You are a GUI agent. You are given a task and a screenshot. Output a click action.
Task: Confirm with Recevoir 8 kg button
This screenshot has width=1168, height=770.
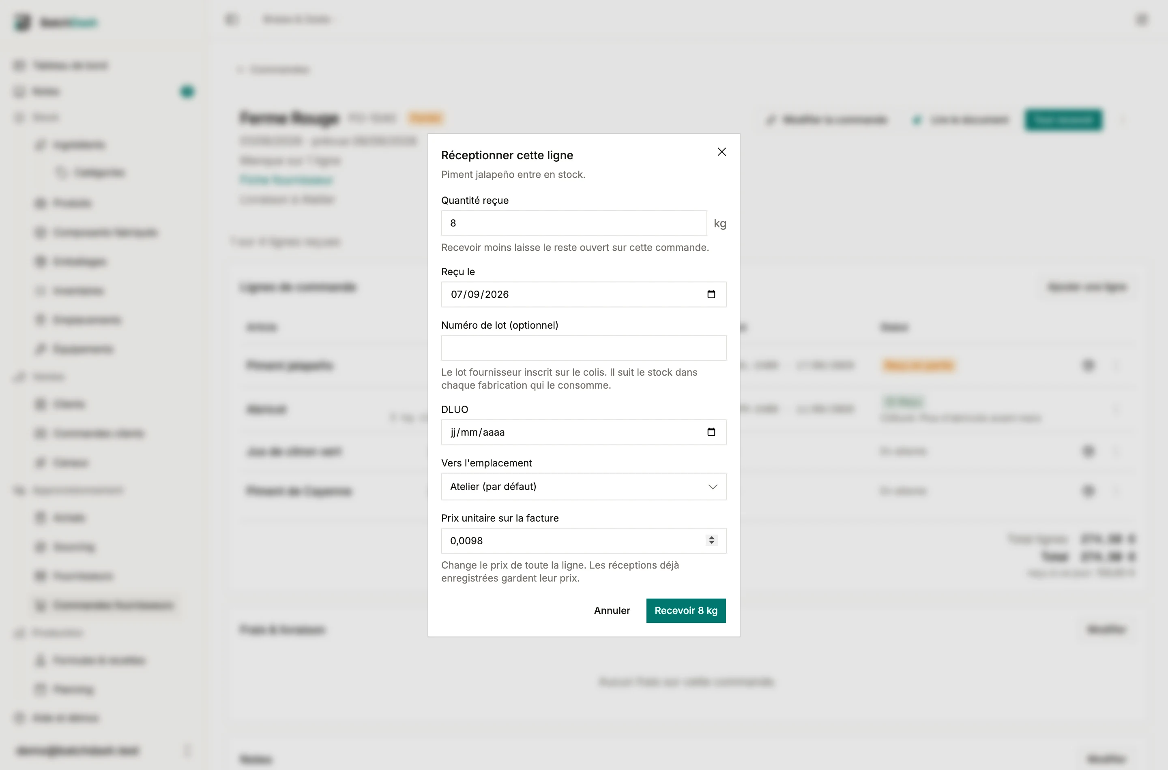pyautogui.click(x=686, y=610)
